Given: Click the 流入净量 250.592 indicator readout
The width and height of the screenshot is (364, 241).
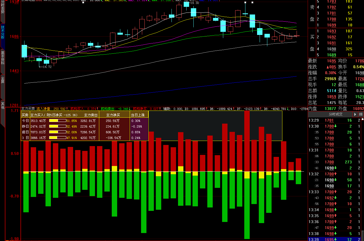Looking at the screenshot, I should point(52,108).
